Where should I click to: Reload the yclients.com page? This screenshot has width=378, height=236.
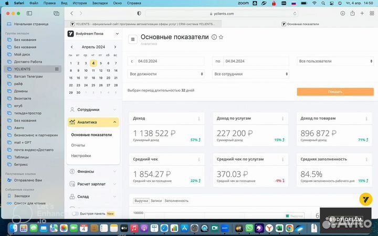tap(295, 14)
